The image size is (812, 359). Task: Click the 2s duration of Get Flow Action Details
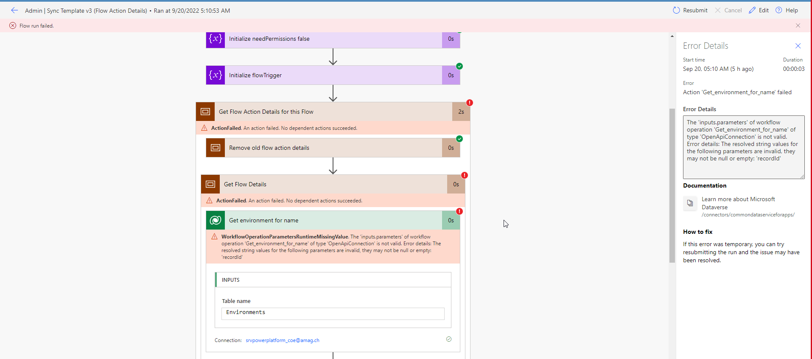461,112
